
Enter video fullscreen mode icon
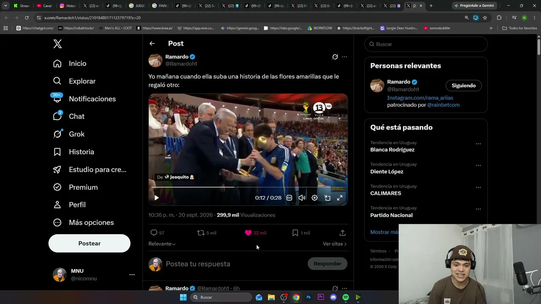[339, 198]
